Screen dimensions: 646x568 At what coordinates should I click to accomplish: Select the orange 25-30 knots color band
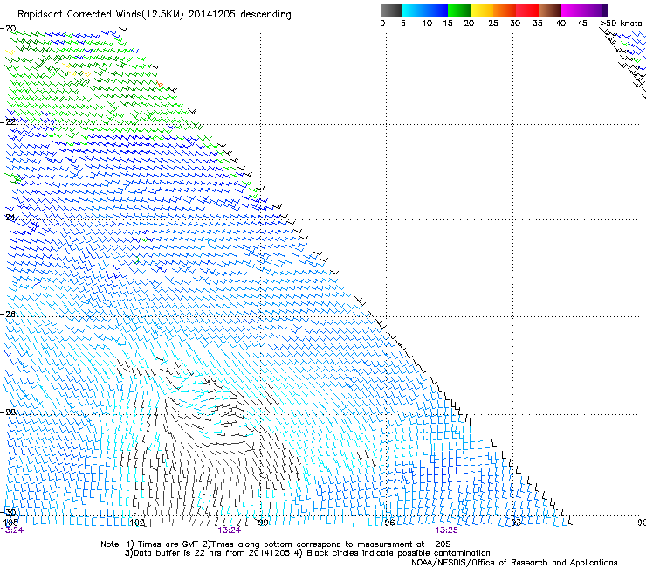(505, 10)
